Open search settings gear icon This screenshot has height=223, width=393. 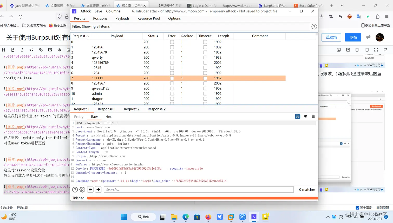tap(82, 190)
